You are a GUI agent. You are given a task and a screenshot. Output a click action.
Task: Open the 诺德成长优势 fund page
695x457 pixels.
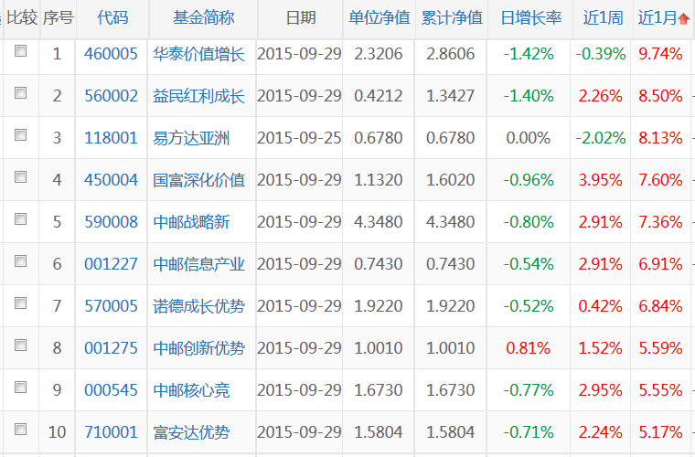pyautogui.click(x=198, y=306)
